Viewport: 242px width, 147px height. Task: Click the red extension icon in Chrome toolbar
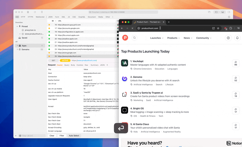pos(226,29)
